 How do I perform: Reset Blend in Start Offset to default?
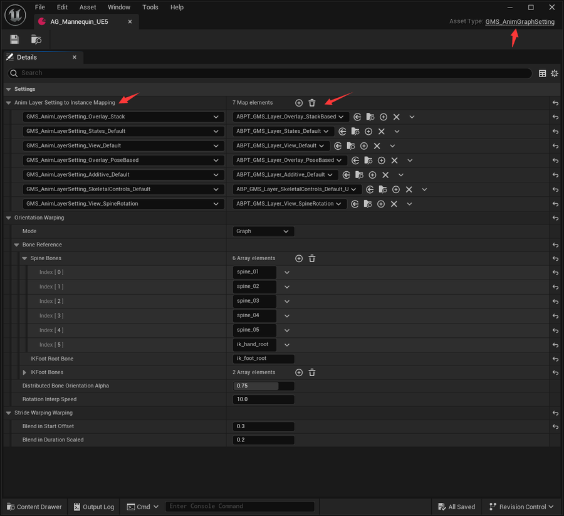click(x=555, y=426)
